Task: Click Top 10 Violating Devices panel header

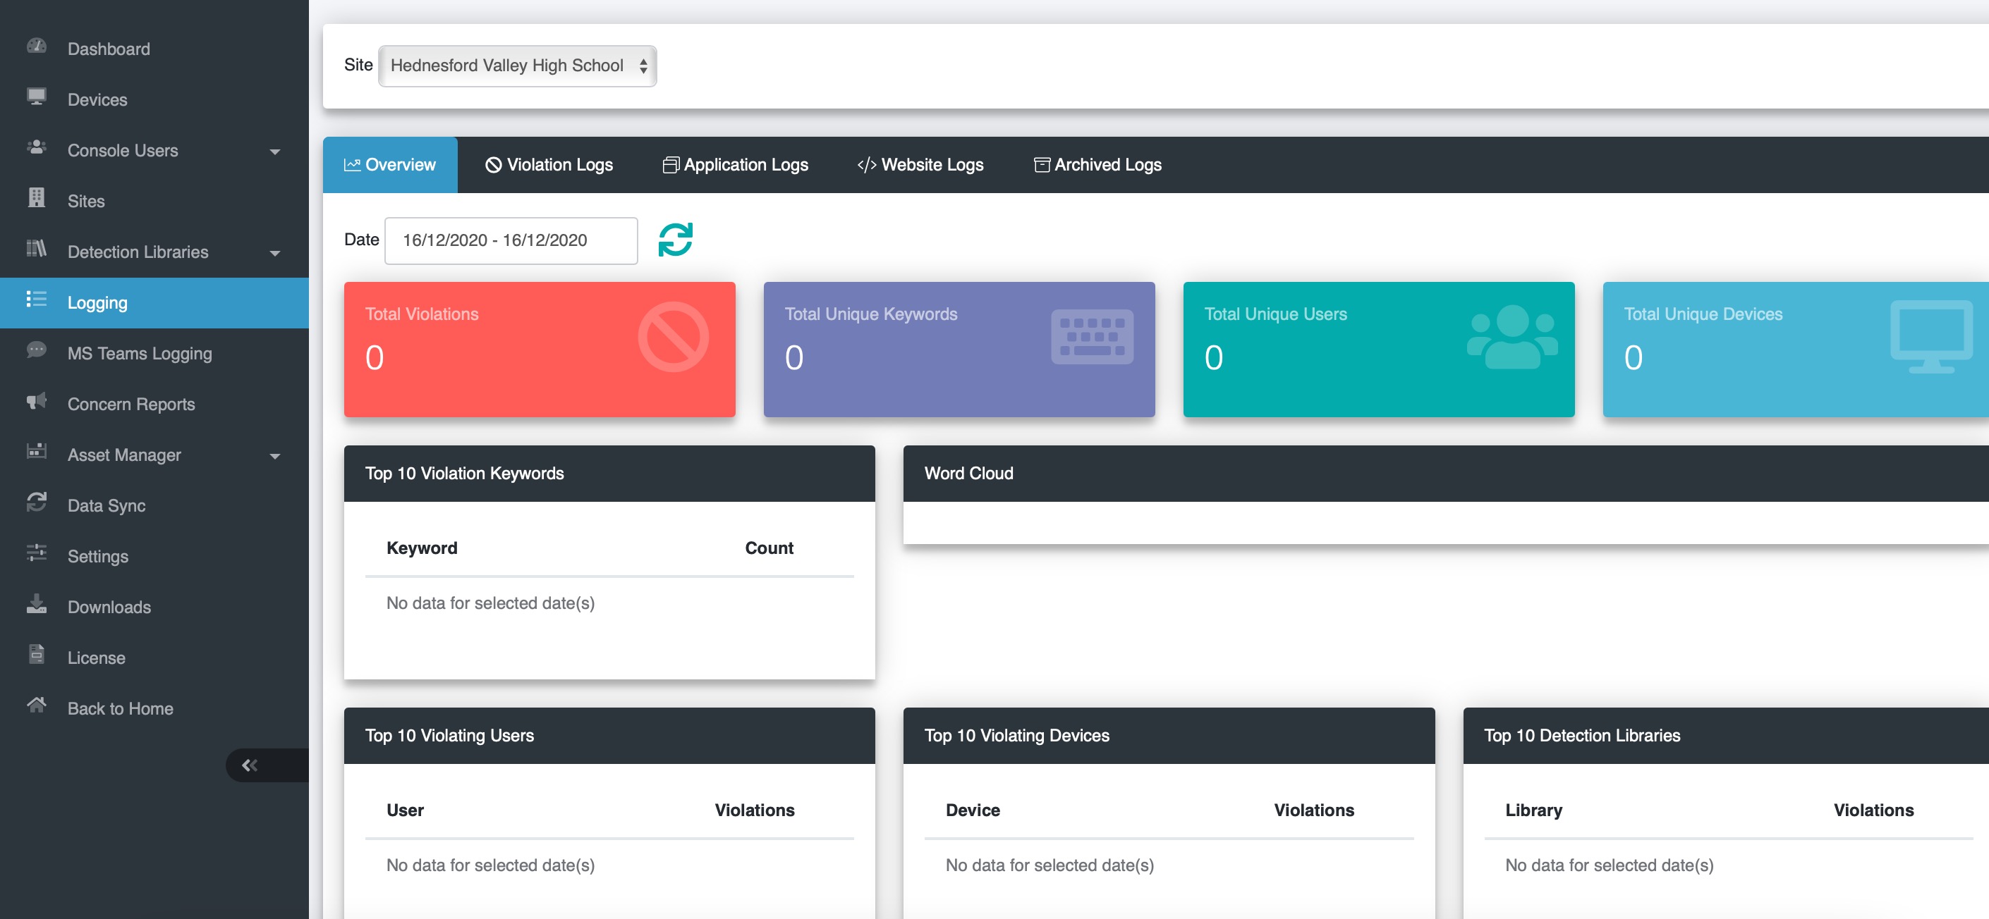Action: (x=1169, y=736)
